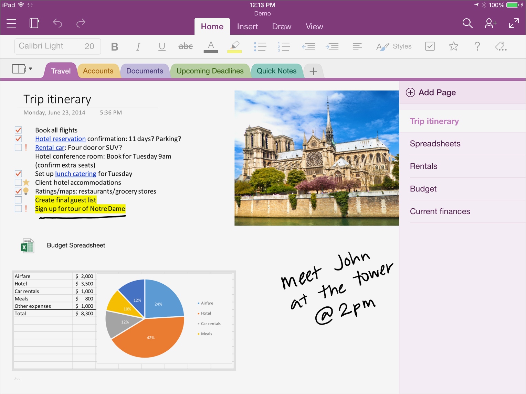Expand the page layout chevron beside section tabs

[x=31, y=69]
